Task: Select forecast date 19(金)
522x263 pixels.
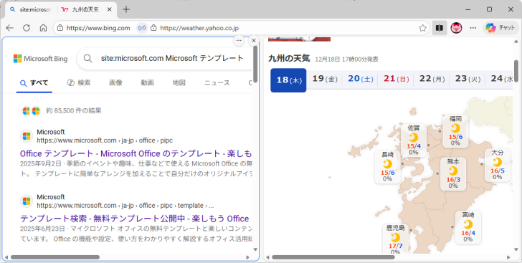Action: point(325,79)
